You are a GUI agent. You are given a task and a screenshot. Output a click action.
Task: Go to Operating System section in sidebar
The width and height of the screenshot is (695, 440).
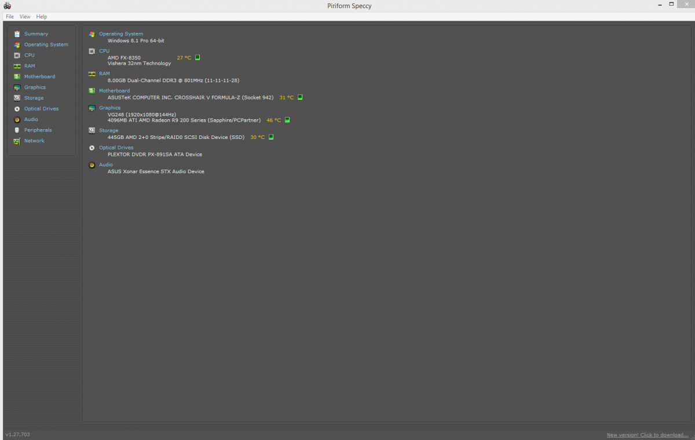46,45
